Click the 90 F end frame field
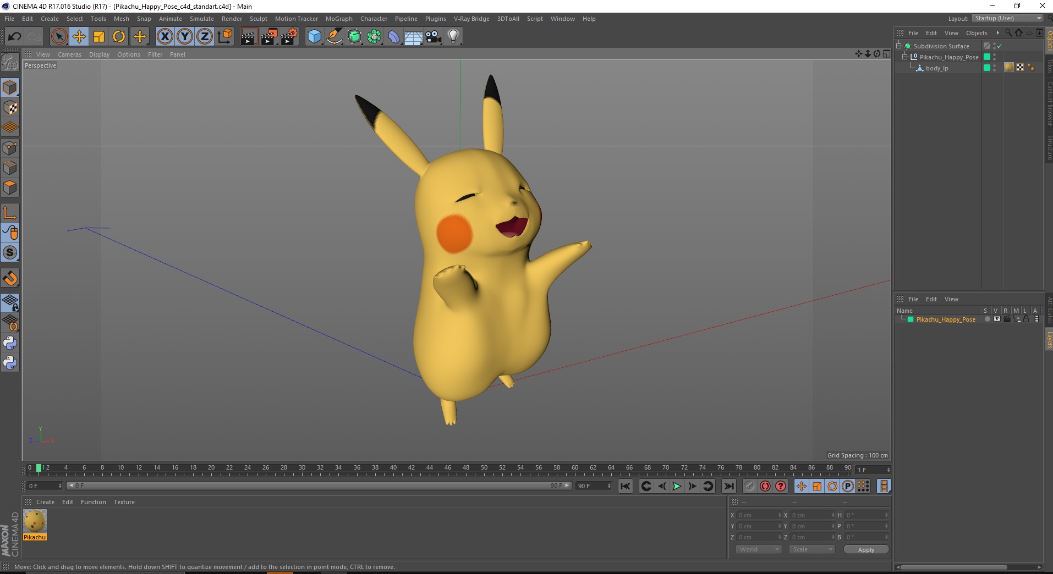 point(593,486)
